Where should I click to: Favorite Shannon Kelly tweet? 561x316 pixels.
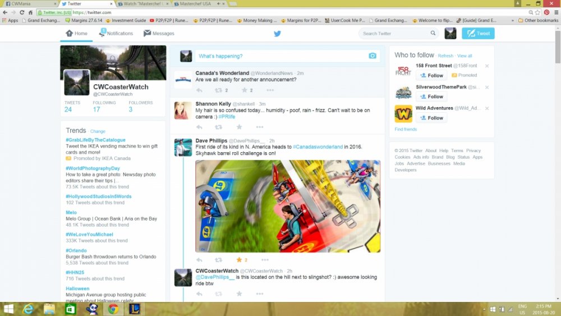click(240, 127)
